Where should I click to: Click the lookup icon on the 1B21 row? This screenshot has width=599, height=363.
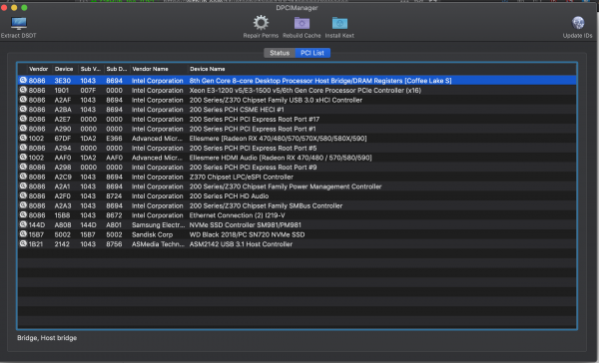point(23,244)
